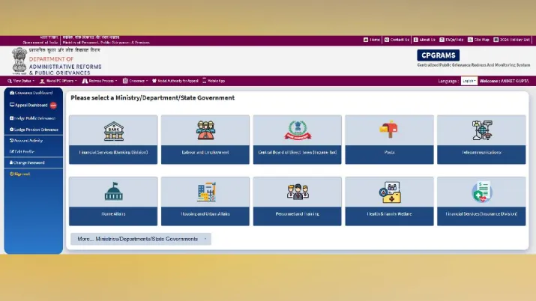This screenshot has width=536, height=301.
Task: Open the Contact Us link
Action: click(397, 40)
